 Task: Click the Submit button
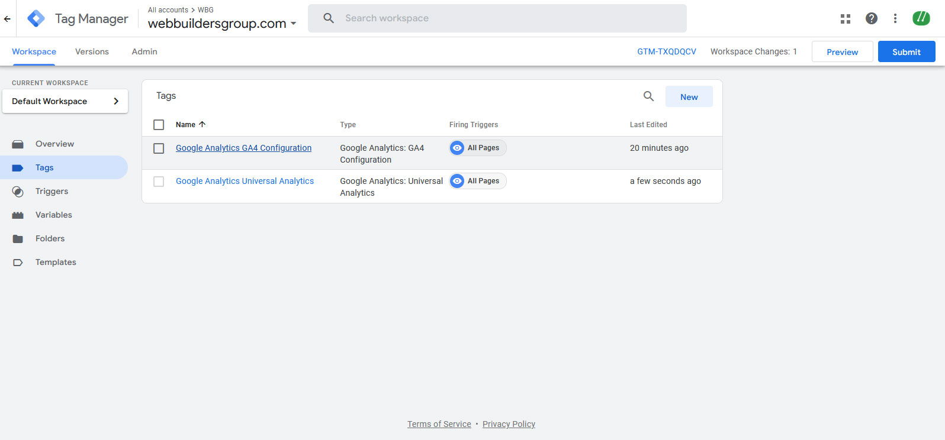pyautogui.click(x=907, y=51)
